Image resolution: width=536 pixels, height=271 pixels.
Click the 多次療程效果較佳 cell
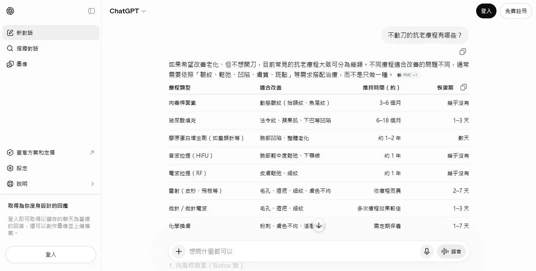point(379,208)
